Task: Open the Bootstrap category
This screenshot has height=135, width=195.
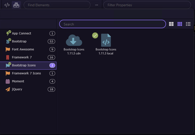Action: pyautogui.click(x=28, y=41)
